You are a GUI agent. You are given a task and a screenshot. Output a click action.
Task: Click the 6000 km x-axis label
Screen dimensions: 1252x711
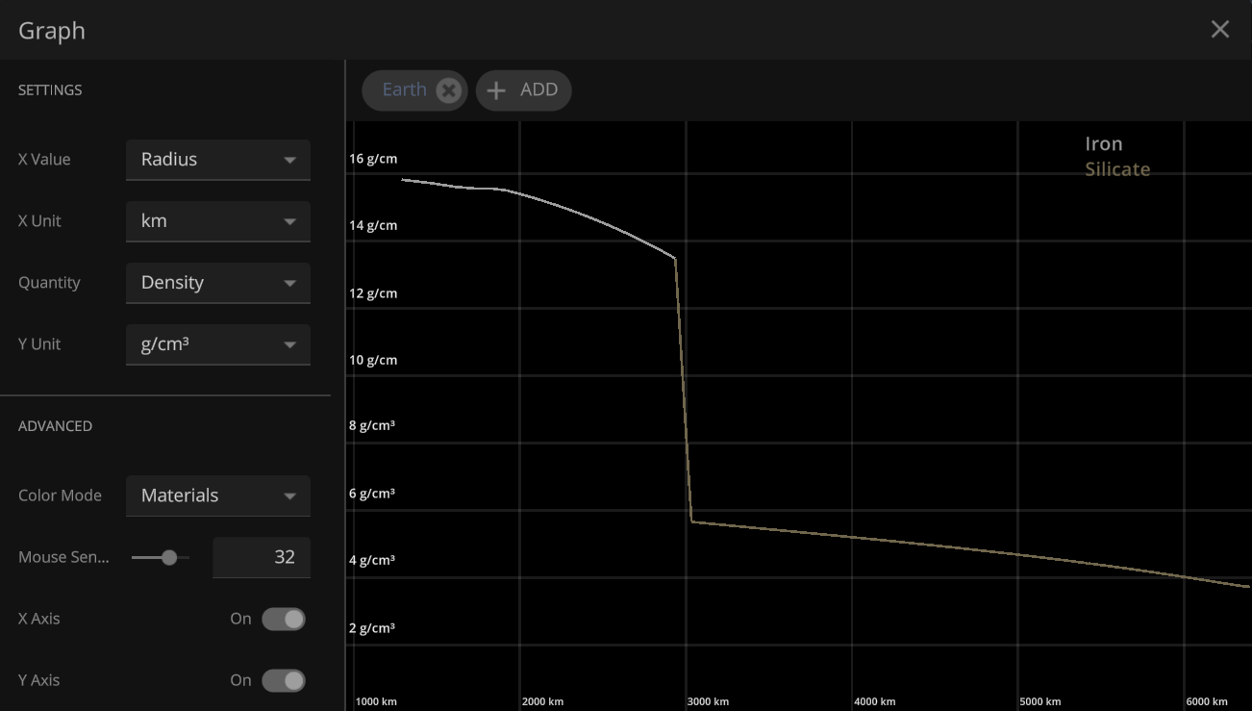(x=1207, y=701)
